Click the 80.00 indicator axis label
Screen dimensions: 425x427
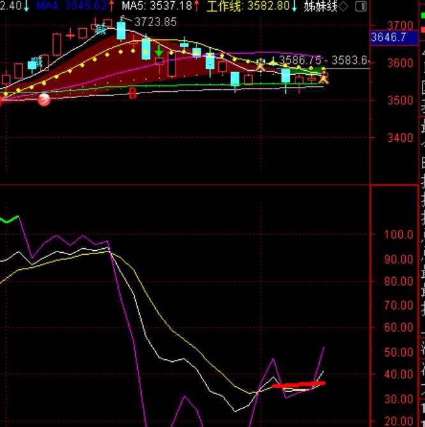click(x=398, y=281)
